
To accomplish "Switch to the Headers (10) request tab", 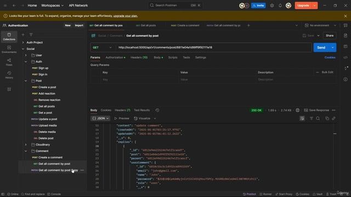I will pyautogui.click(x=139, y=57).
